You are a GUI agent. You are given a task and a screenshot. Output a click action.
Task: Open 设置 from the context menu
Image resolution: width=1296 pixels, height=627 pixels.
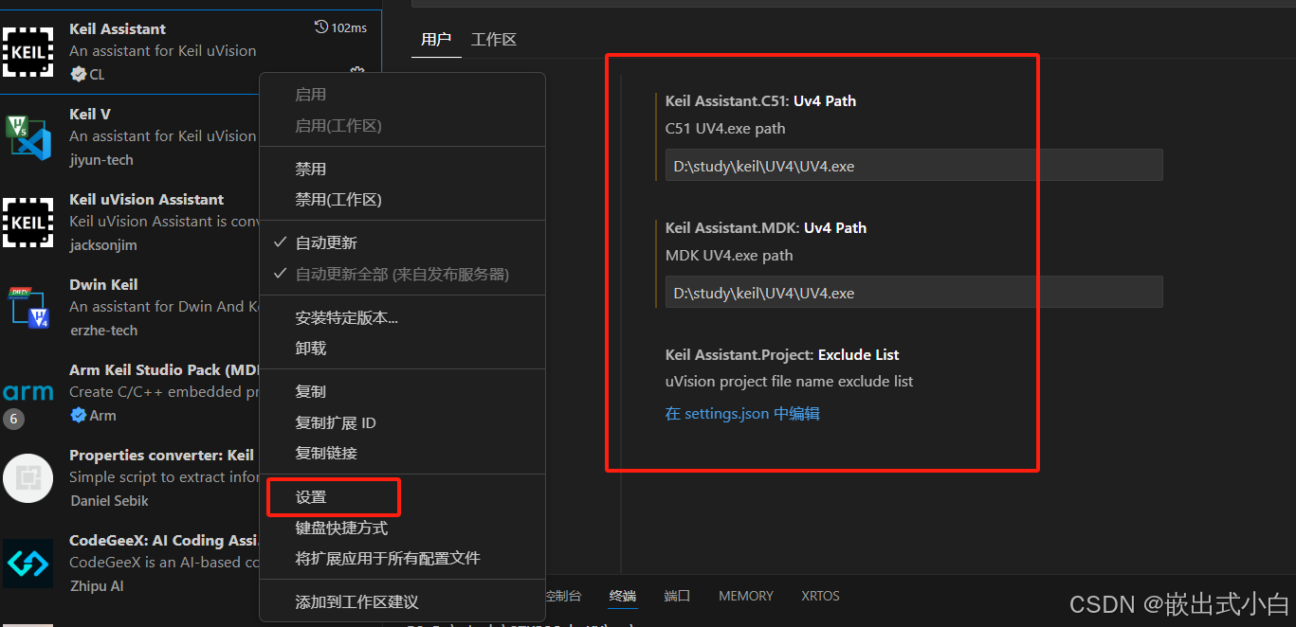pyautogui.click(x=402, y=496)
